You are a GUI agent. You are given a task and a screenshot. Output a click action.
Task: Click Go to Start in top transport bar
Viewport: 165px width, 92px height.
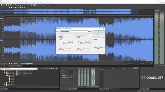[18, 7]
